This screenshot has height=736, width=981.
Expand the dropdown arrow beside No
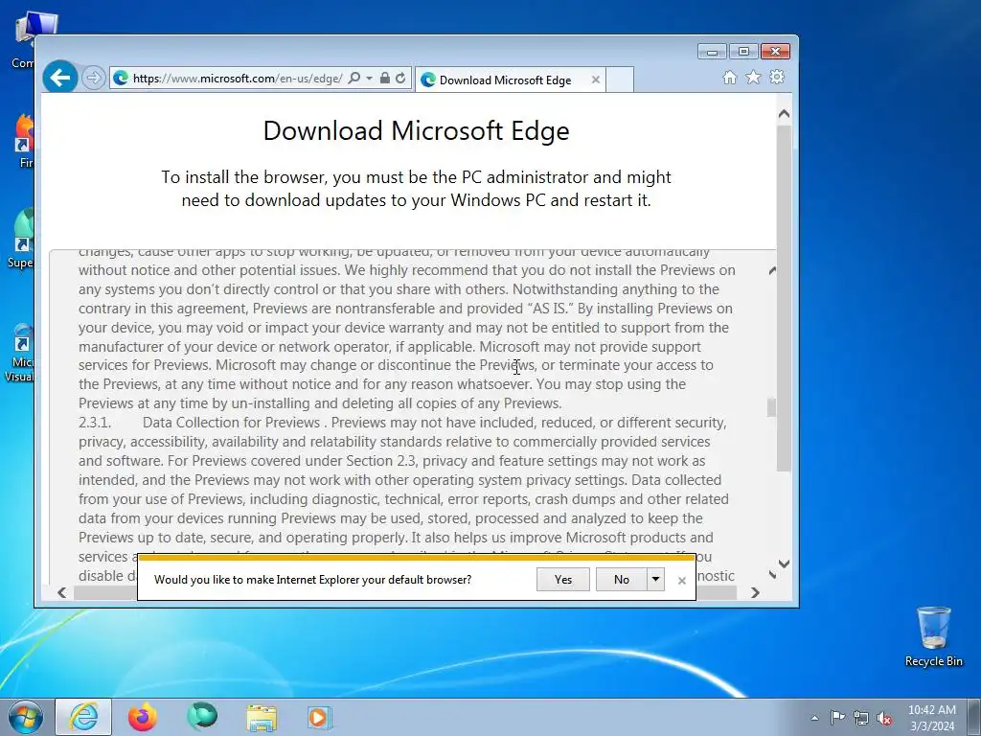point(655,580)
